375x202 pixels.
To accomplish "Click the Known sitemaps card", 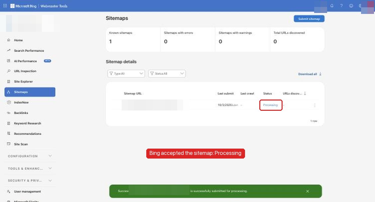I will (133, 39).
